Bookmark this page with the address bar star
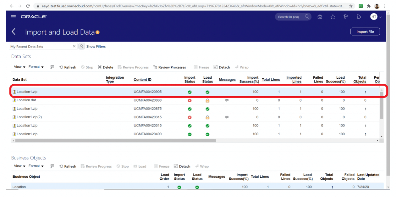Image resolution: width=396 pixels, height=197 pixels. (x=351, y=6)
